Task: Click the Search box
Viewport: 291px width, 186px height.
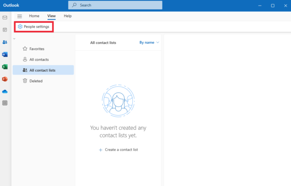Action: [115, 5]
